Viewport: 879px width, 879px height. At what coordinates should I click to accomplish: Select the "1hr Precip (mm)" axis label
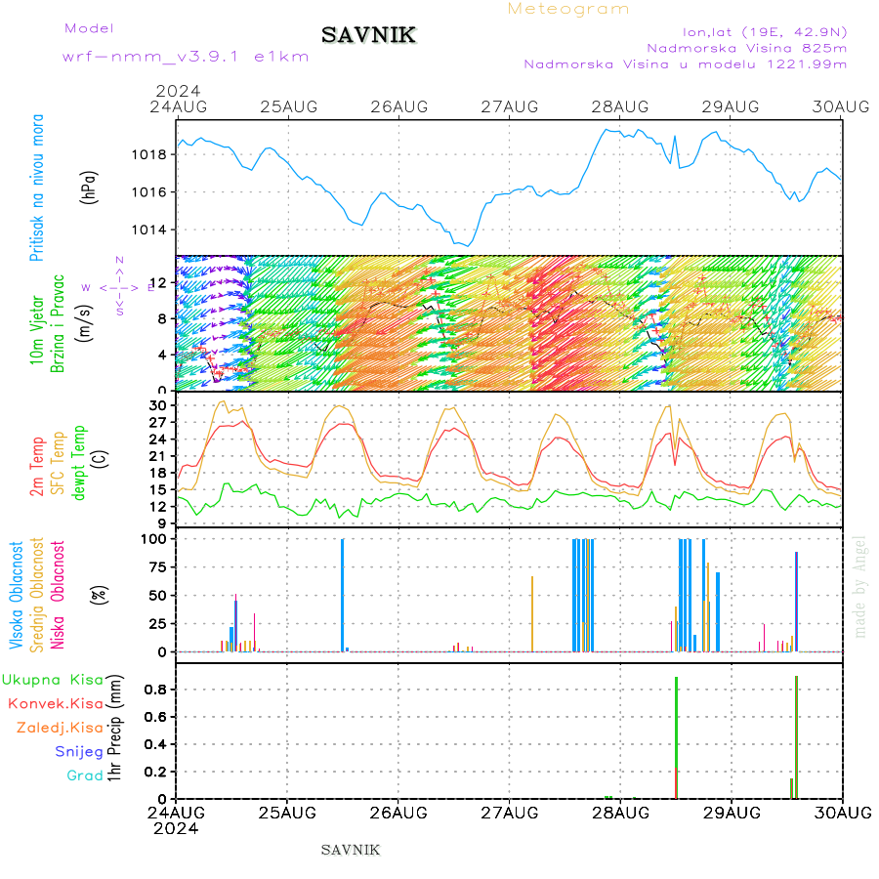(114, 729)
